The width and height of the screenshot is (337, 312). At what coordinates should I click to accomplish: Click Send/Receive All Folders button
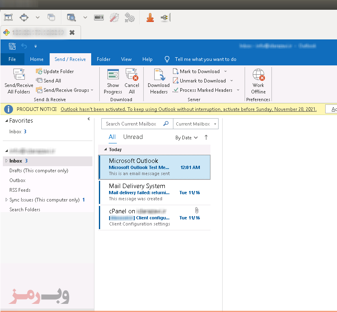pos(19,82)
